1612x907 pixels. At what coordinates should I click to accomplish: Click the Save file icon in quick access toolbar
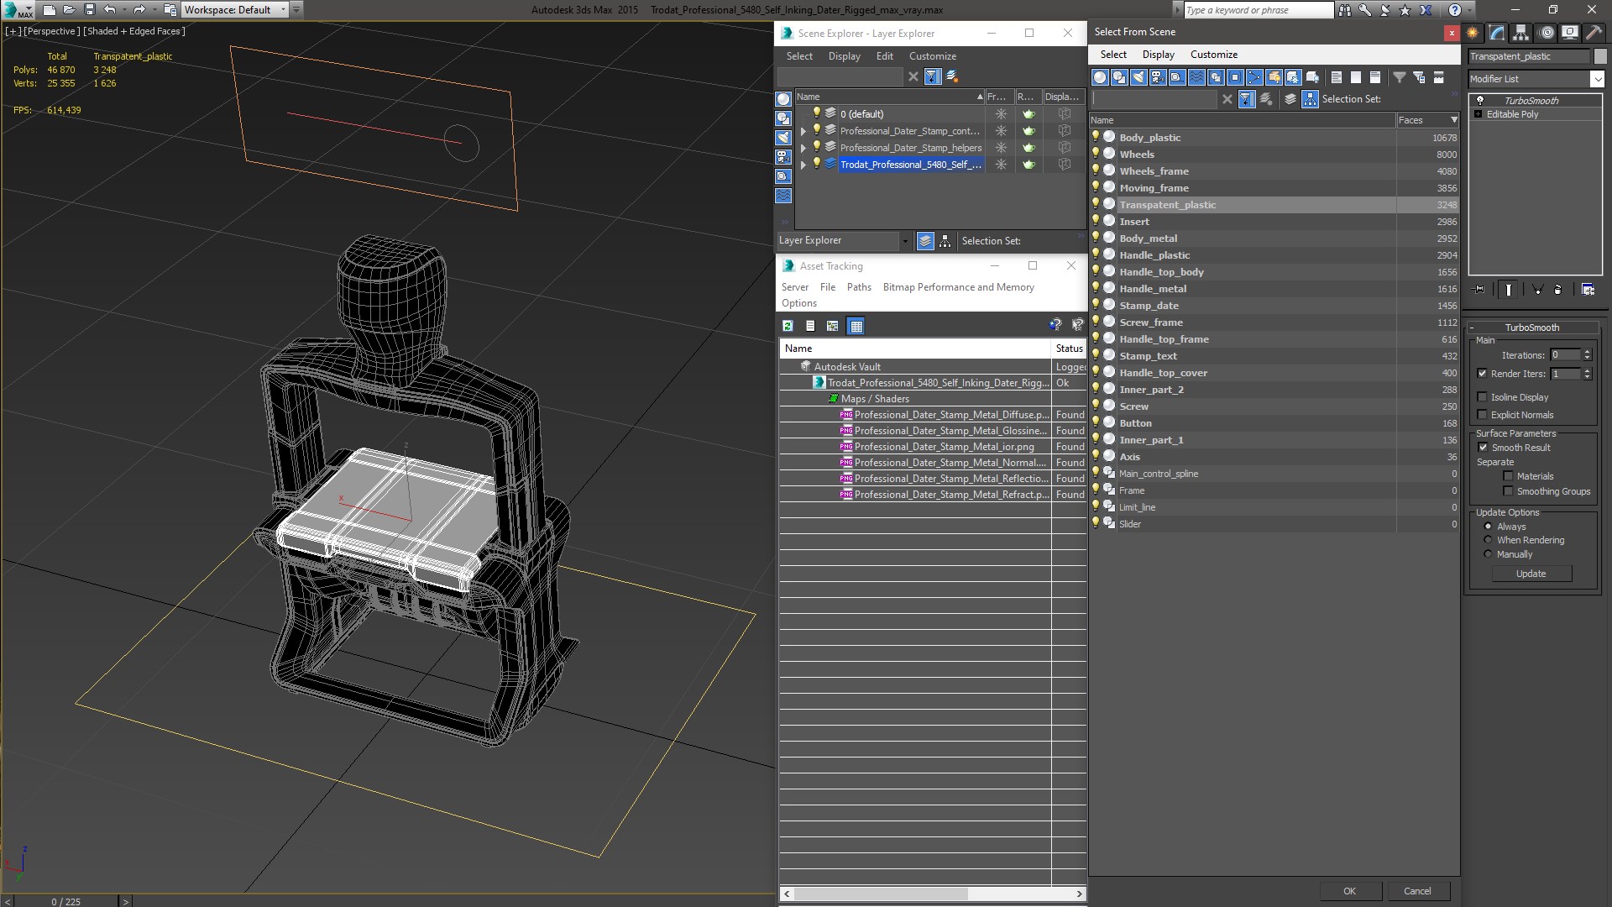(x=90, y=10)
